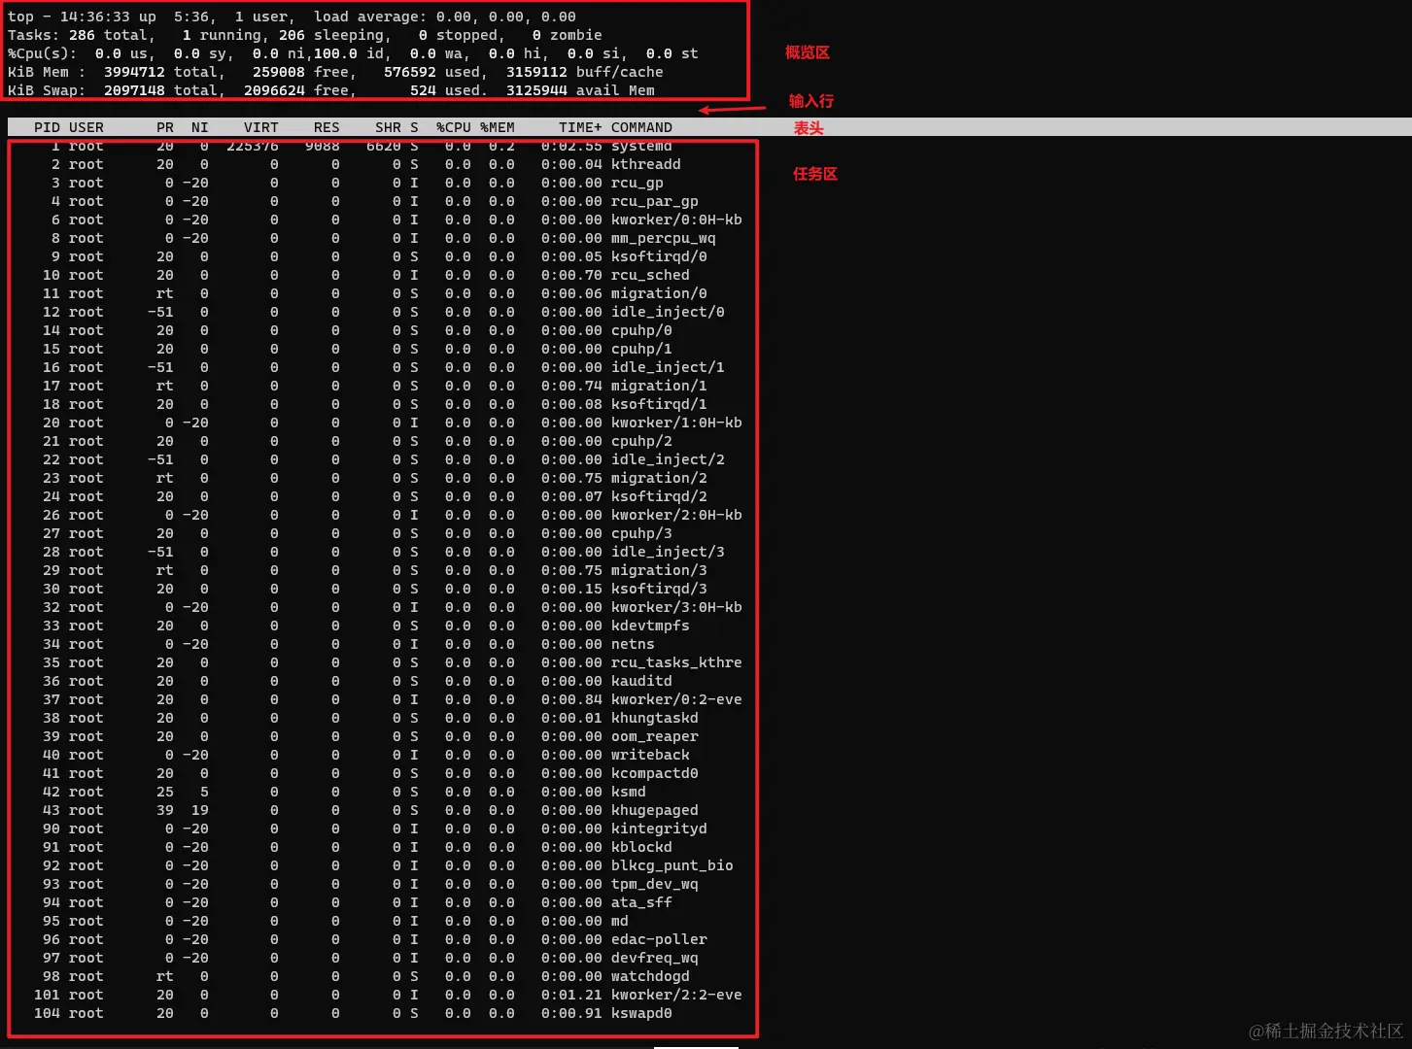Viewport: 1412px width, 1049px height.
Task: Click the USER column header
Action: pyautogui.click(x=86, y=127)
